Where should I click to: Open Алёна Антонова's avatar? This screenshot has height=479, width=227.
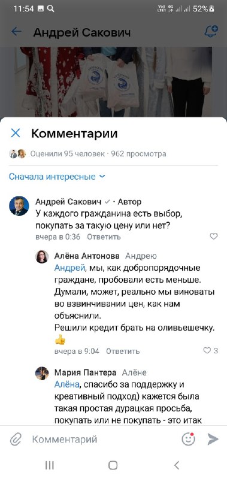[42, 257]
